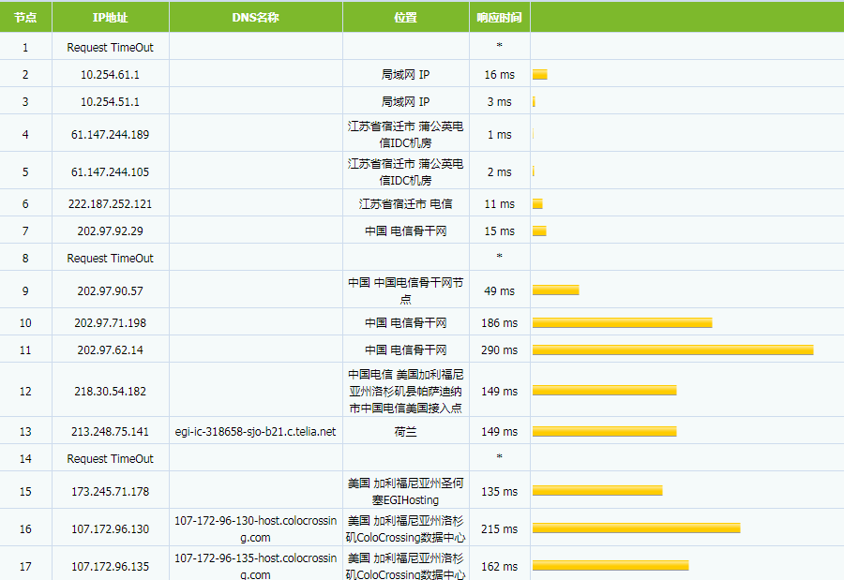Click the 16 ms response time
This screenshot has width=844, height=580.
point(499,75)
